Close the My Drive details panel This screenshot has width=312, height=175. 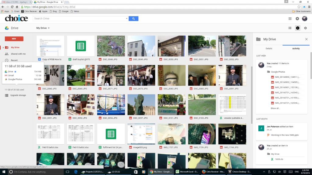[306, 39]
